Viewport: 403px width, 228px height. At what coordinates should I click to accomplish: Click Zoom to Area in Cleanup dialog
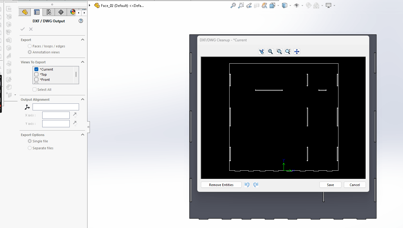click(x=279, y=52)
